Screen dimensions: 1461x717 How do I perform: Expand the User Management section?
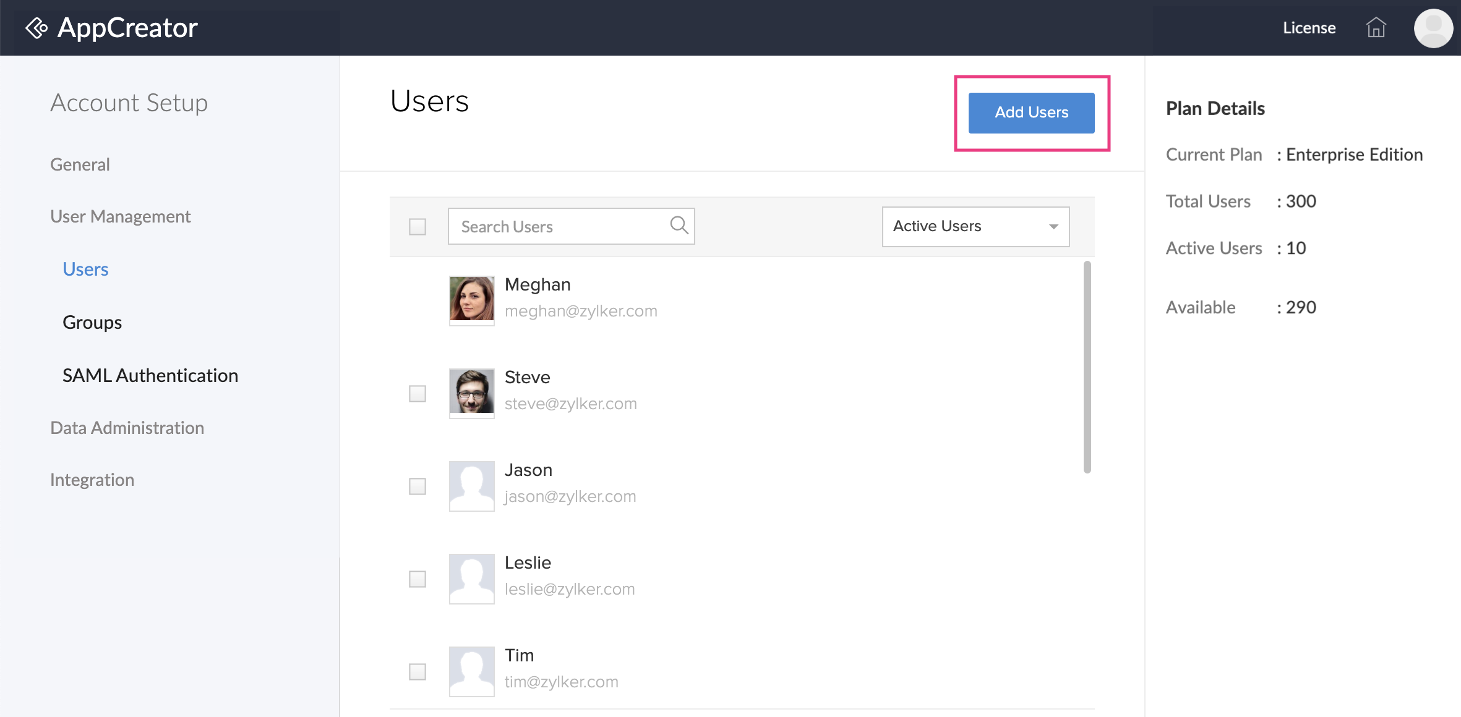[x=121, y=216]
